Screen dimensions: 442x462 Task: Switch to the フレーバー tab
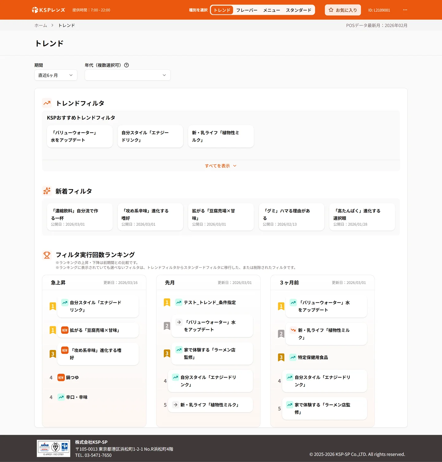[246, 10]
